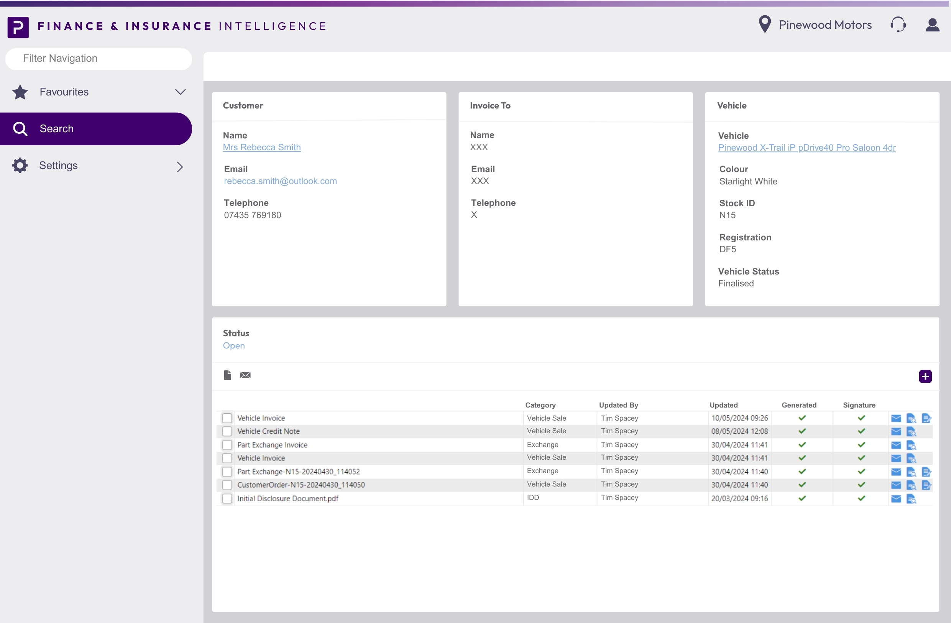The height and width of the screenshot is (623, 951).
Task: Open the Pinewood Motors location selector
Action: click(815, 25)
